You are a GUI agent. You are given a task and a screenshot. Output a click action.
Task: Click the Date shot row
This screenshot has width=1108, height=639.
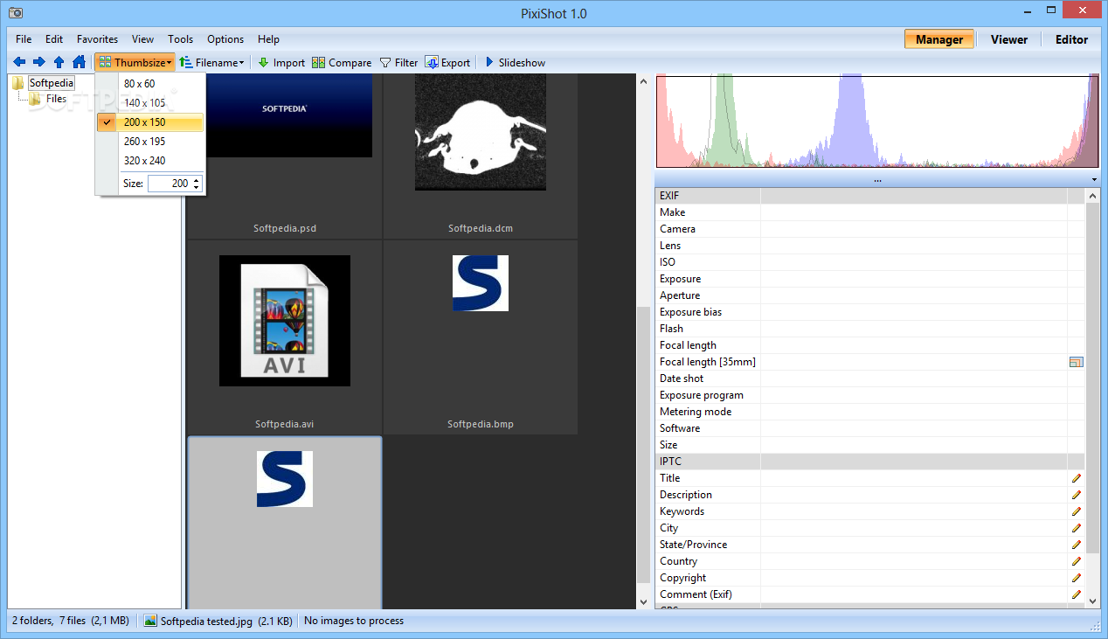tap(869, 379)
